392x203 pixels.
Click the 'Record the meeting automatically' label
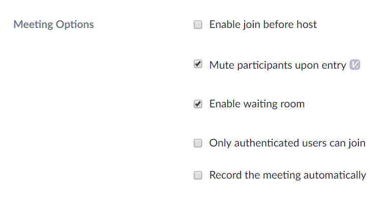[288, 175]
